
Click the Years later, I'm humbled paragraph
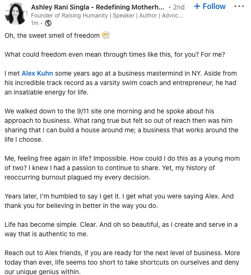click(119, 201)
